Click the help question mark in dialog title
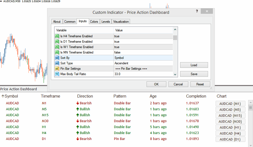The height and width of the screenshot is (147, 253). coord(197,11)
